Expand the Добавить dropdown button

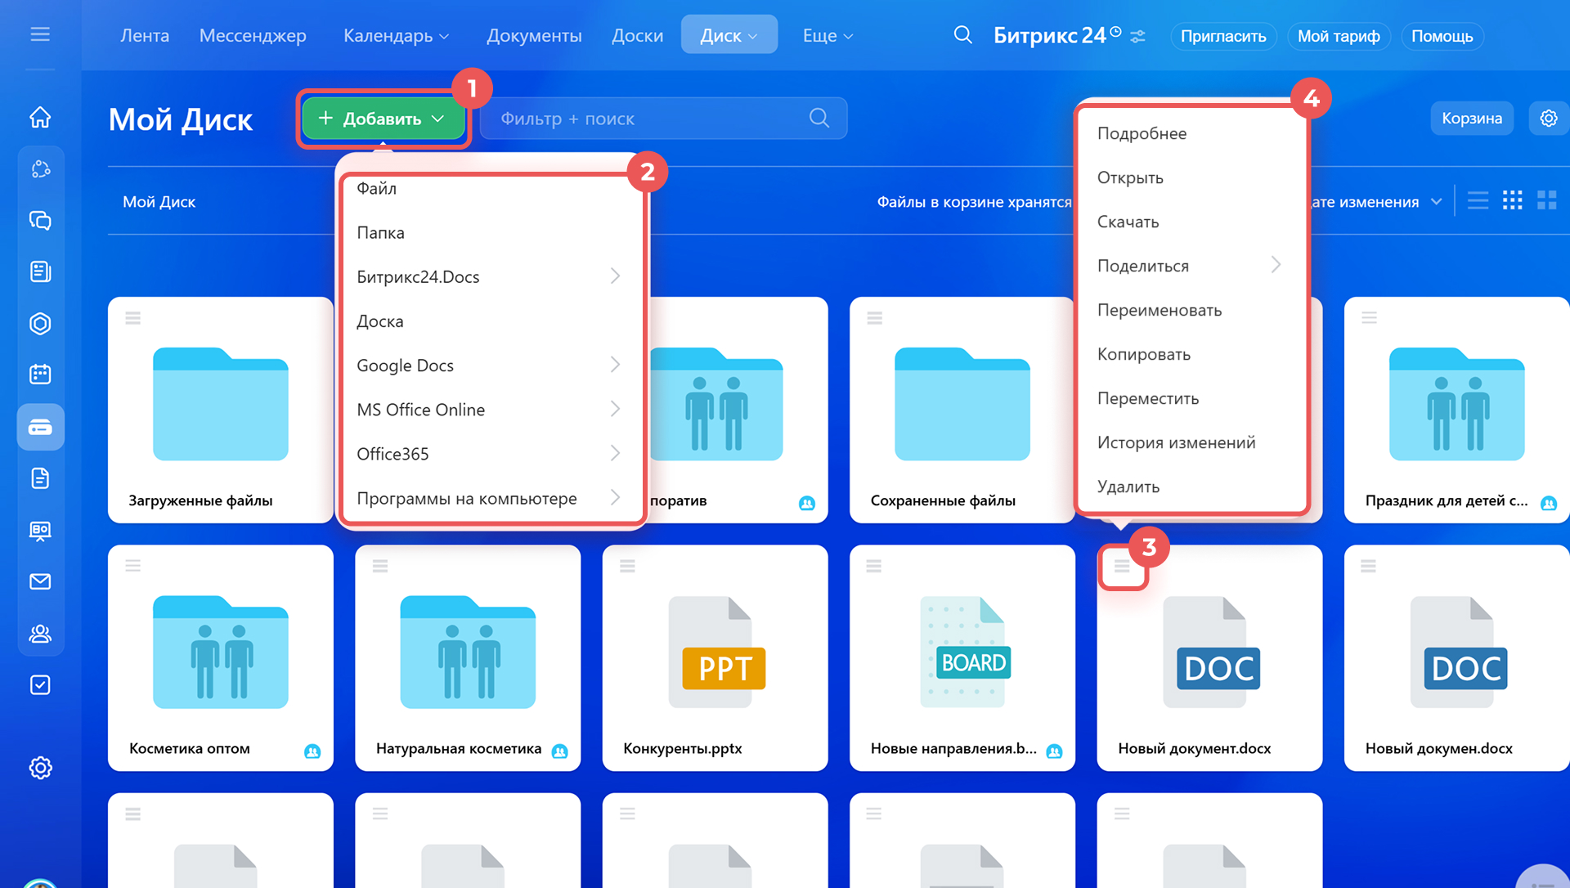click(x=383, y=119)
